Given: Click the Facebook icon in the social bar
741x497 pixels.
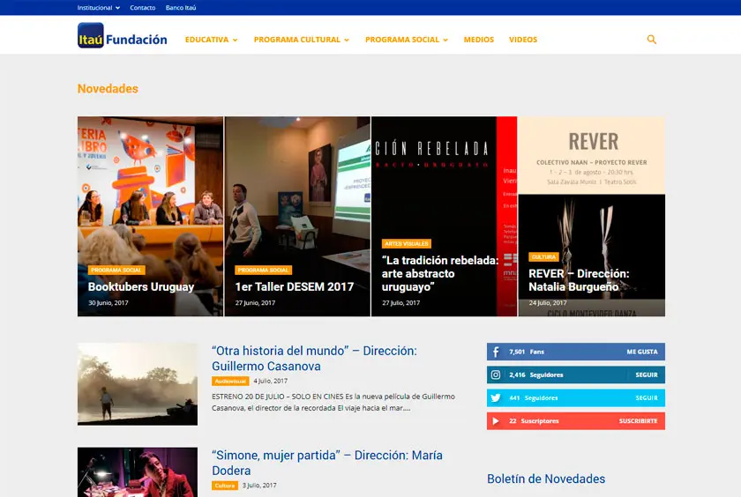Looking at the screenshot, I should 496,352.
